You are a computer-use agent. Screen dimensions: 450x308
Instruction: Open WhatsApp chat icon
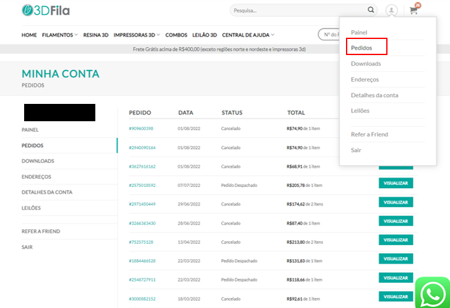433,293
